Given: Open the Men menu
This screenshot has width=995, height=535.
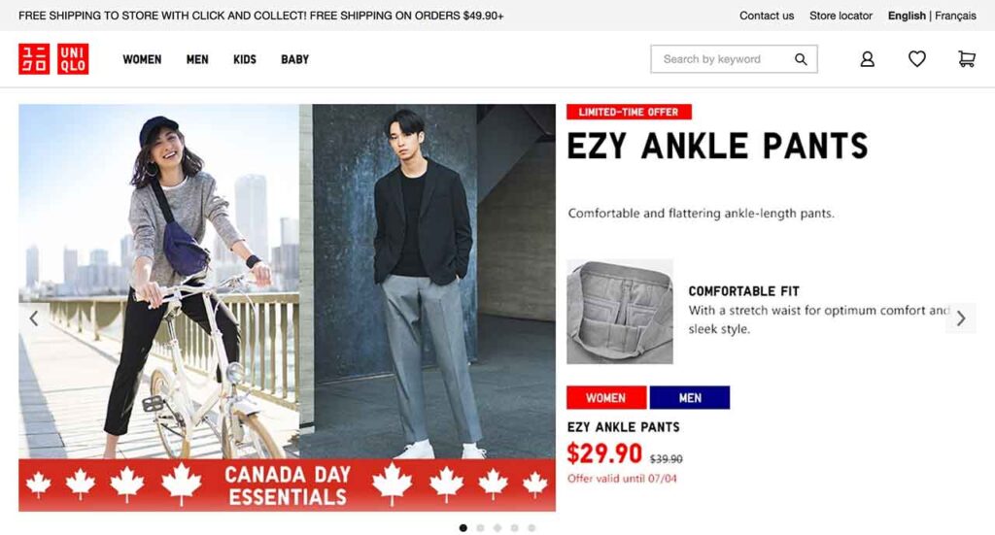Looking at the screenshot, I should (197, 59).
